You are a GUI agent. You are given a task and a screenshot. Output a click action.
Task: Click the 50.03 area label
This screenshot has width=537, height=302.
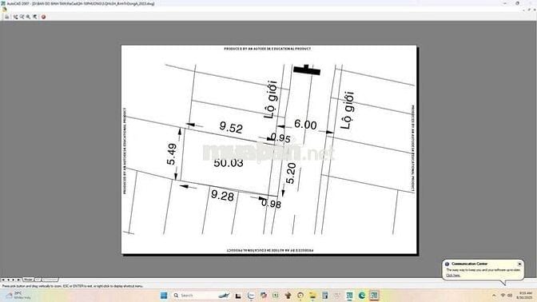[x=229, y=163]
